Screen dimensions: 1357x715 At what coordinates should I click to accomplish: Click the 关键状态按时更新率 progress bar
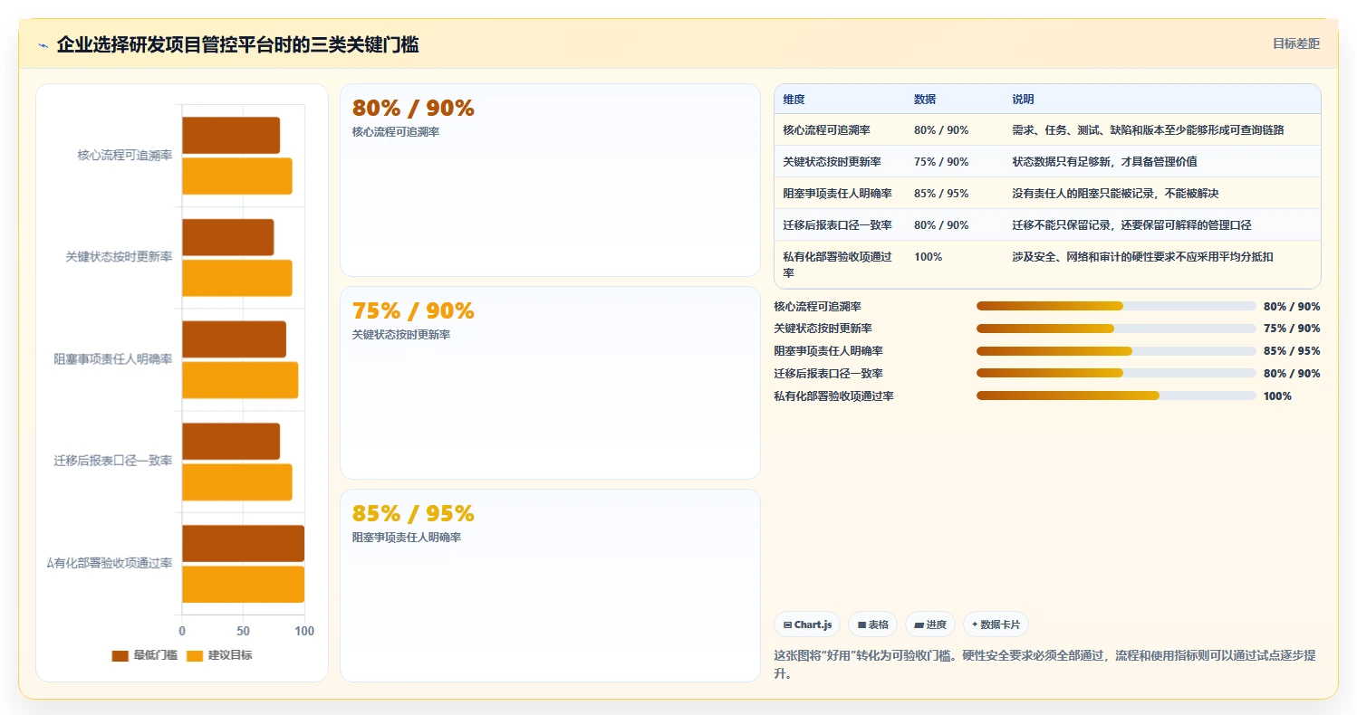click(x=1116, y=329)
